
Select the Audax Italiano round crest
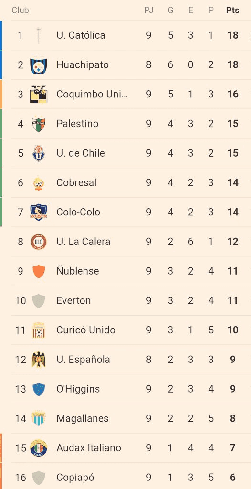pyautogui.click(x=39, y=448)
